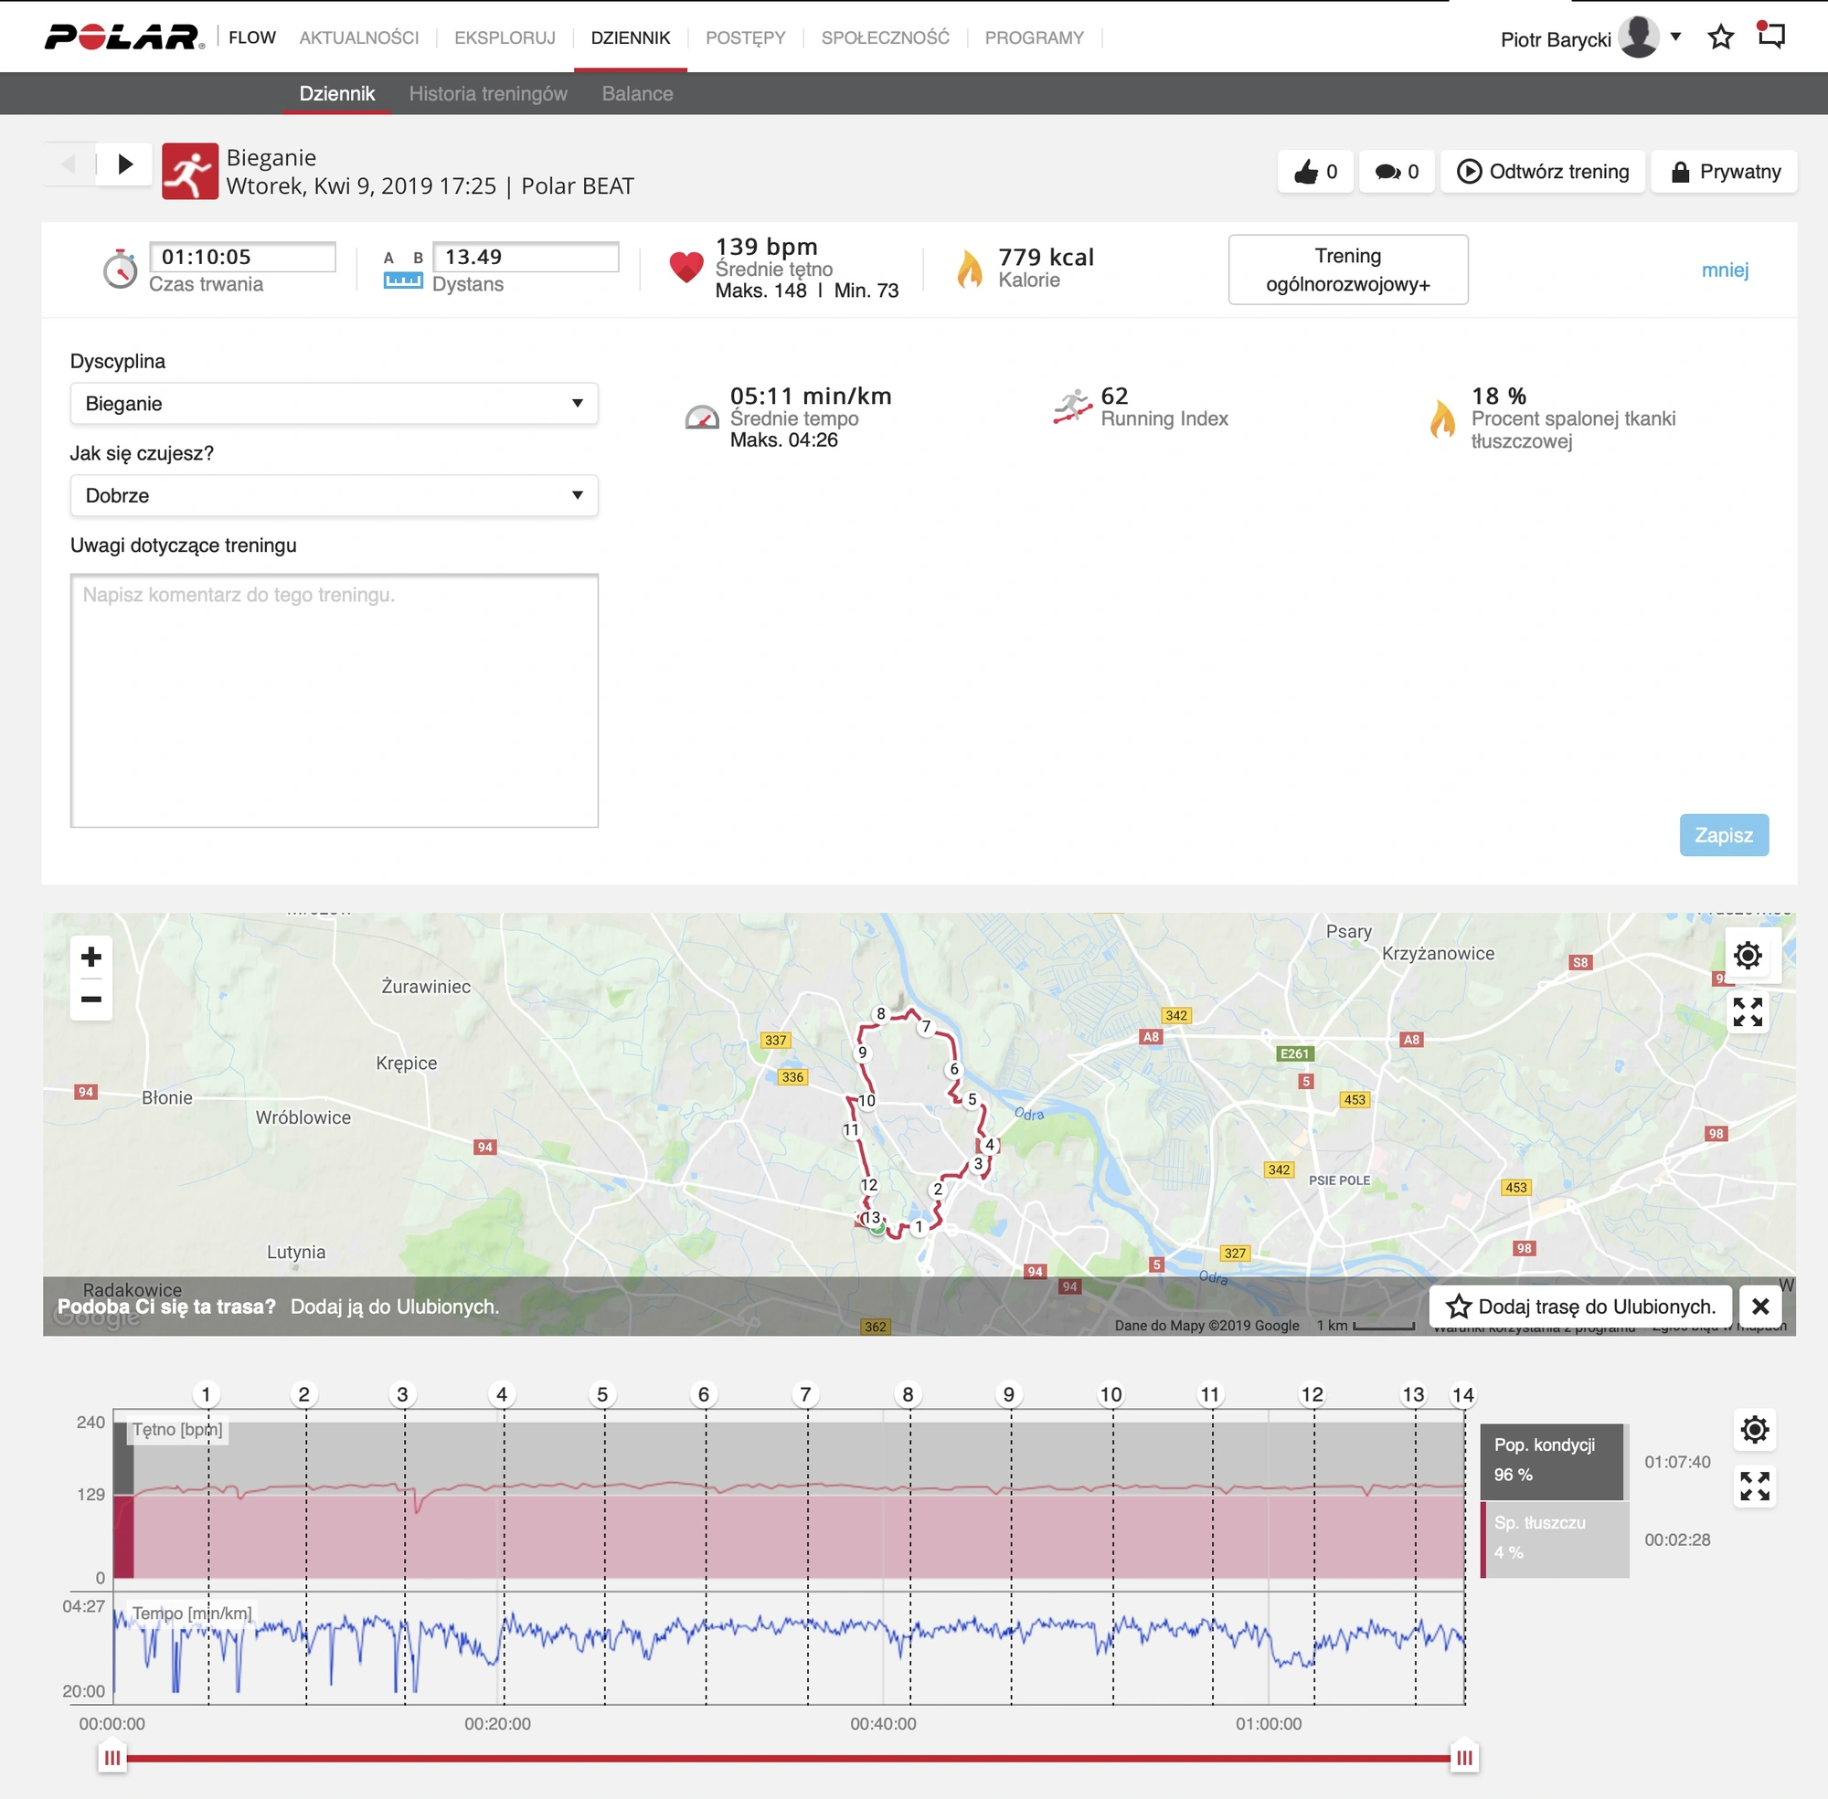Zoom out the map with minus
1828x1799 pixels.
pos(90,999)
